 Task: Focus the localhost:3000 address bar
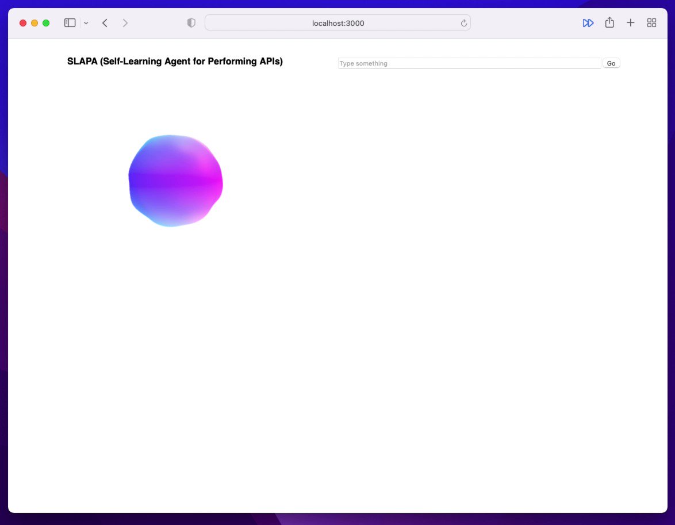[x=337, y=23]
